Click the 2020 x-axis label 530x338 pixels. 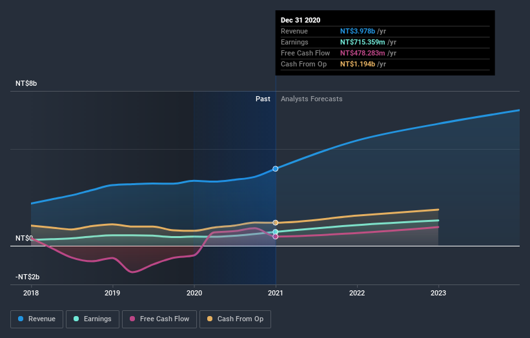pyautogui.click(x=194, y=293)
